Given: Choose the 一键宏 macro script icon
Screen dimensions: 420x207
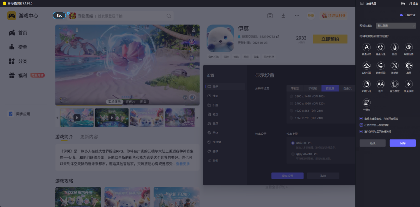Looking at the screenshot, I should pos(367,103).
